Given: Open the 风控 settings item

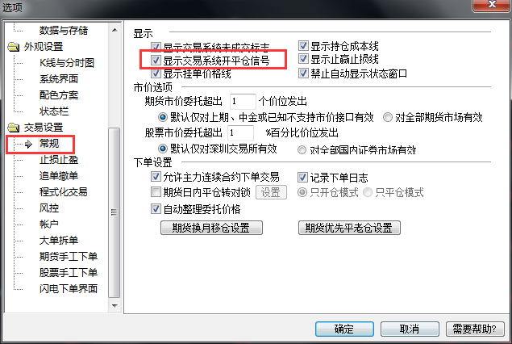Looking at the screenshot, I should pyautogui.click(x=49, y=208).
